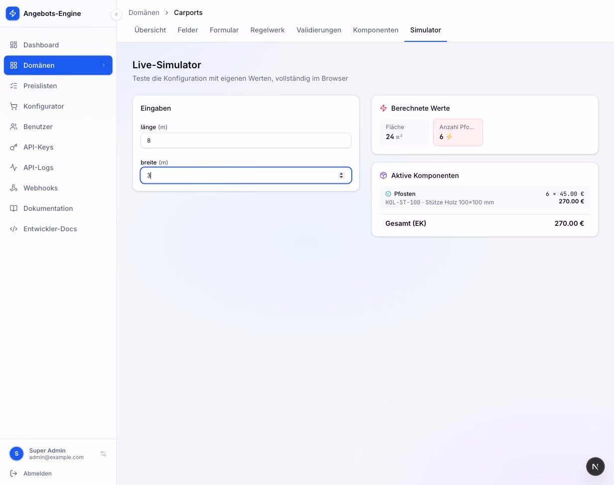The width and height of the screenshot is (614, 485).
Task: Go to the Benutzer section
Action: 58,127
